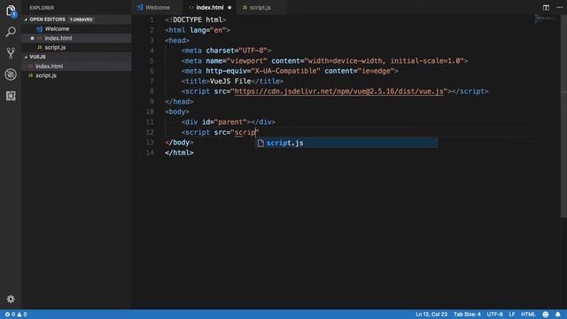Place cursor in VueJS File title text
Screen dimensions: 567x319
(230, 81)
